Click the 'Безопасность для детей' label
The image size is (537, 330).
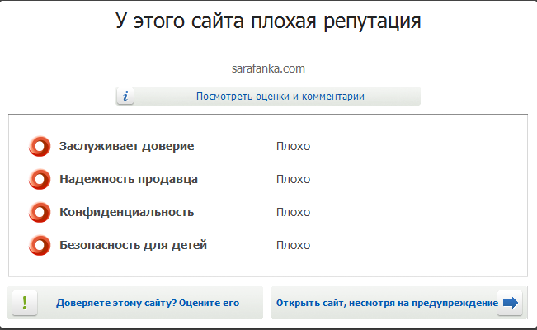[x=134, y=245]
